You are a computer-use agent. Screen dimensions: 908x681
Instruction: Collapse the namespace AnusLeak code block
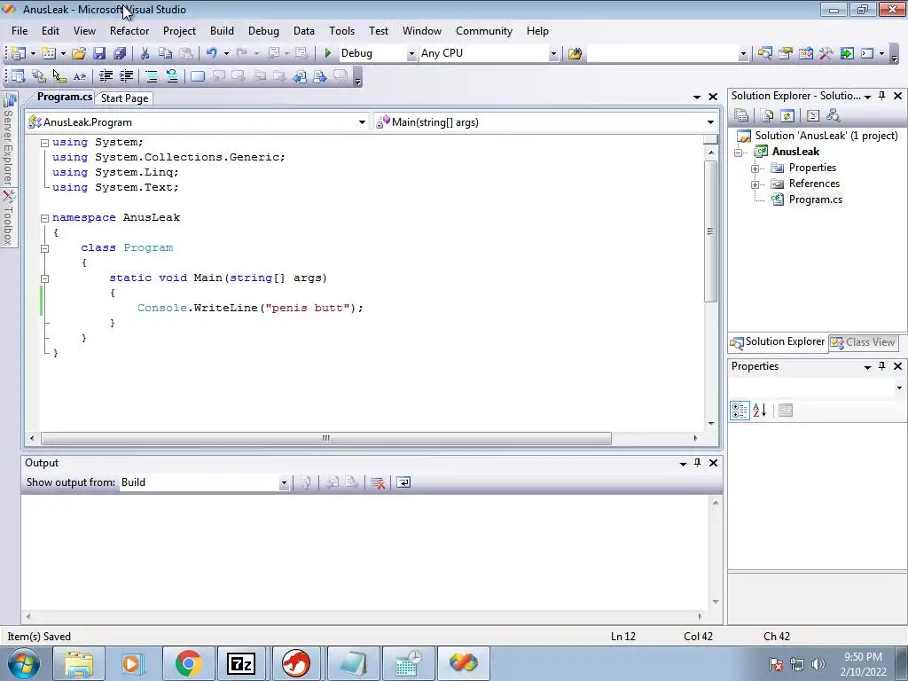[44, 218]
